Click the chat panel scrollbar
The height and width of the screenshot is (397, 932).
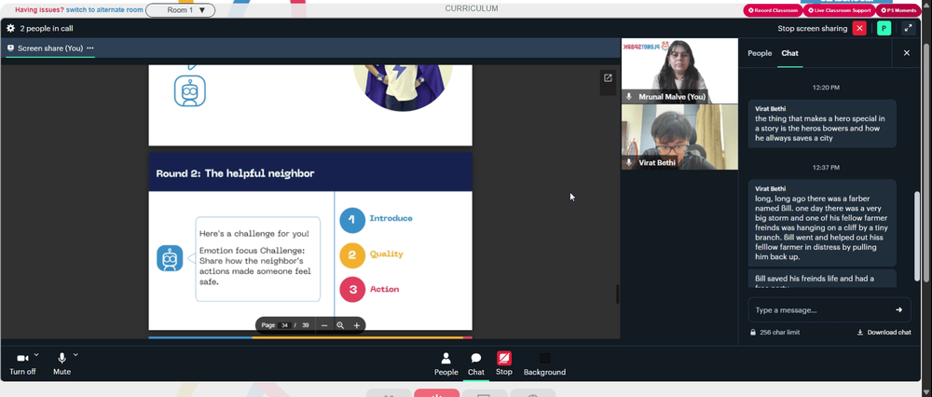pos(917,235)
